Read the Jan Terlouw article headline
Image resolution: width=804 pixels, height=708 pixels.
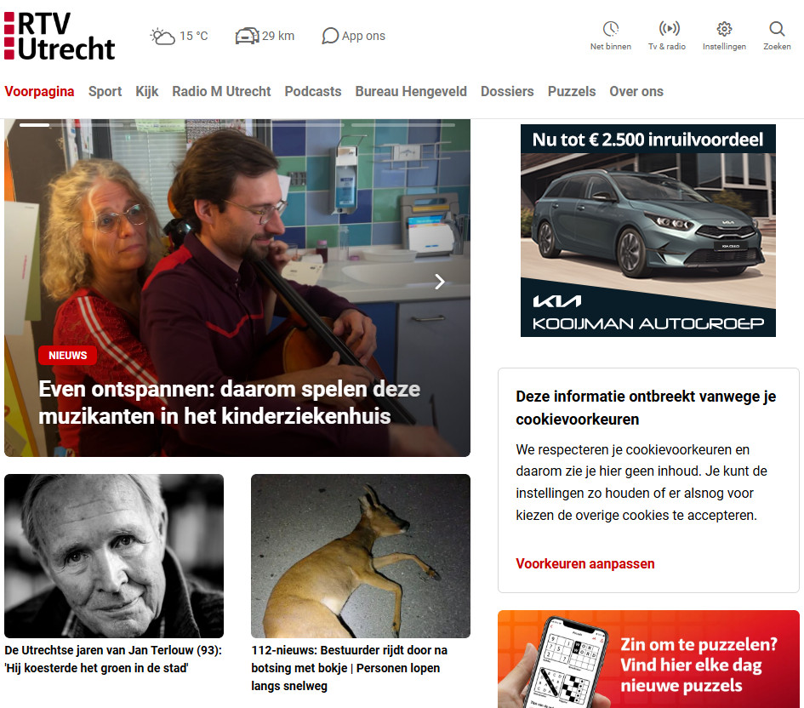tap(113, 659)
